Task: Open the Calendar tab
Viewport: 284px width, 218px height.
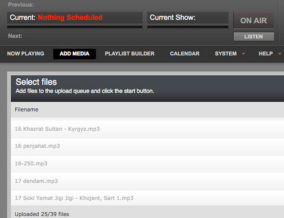Action: tap(185, 54)
